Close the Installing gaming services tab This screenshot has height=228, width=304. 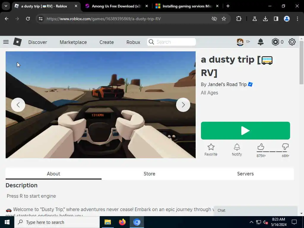(x=217, y=6)
